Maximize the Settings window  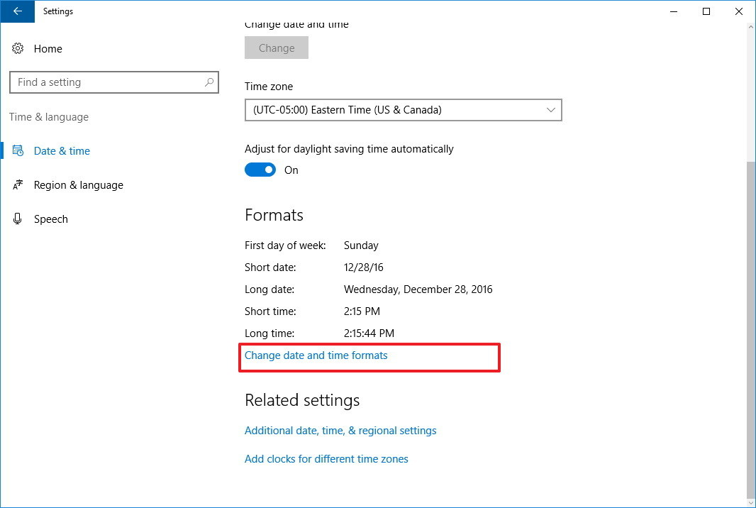pos(706,11)
